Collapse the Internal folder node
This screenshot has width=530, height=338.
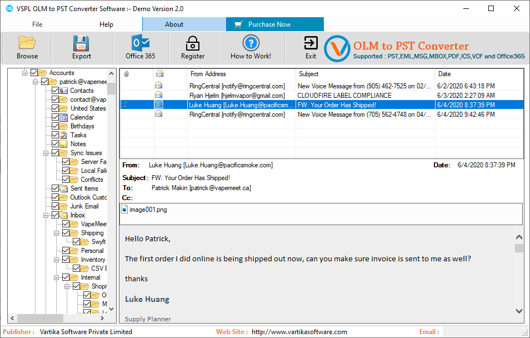pos(57,277)
